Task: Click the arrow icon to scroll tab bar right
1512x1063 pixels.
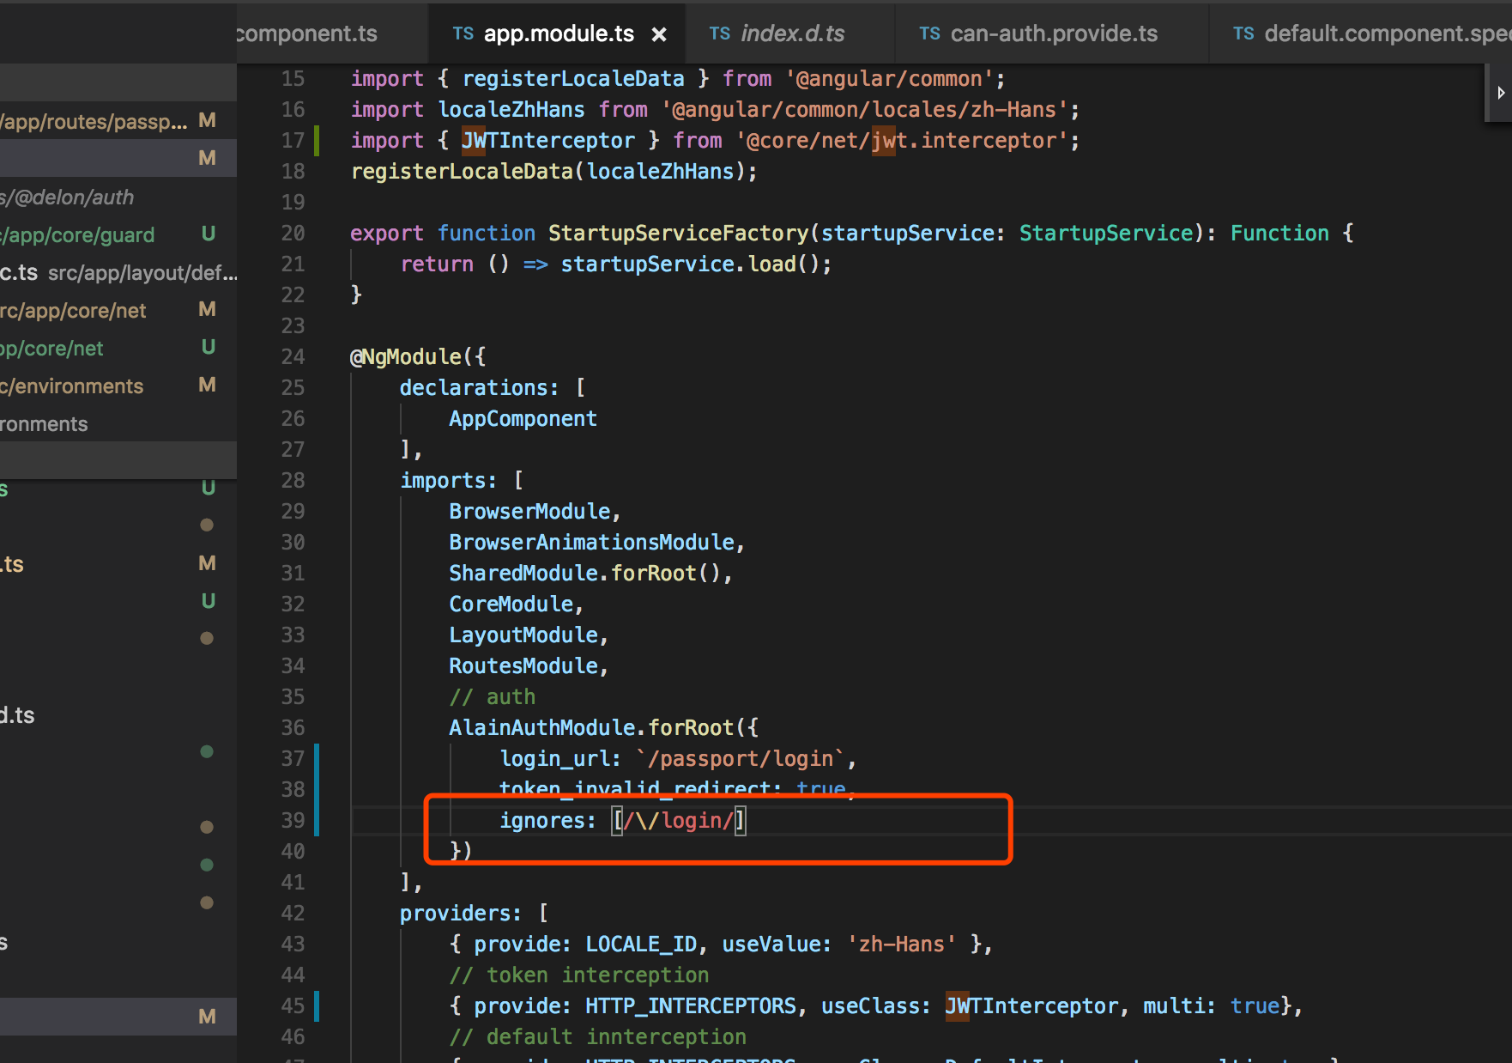Action: (x=1500, y=91)
